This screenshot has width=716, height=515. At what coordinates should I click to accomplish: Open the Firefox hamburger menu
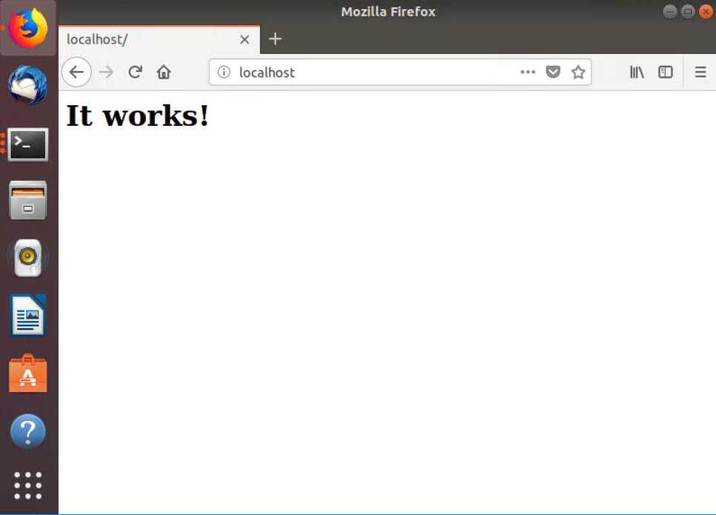(x=700, y=72)
